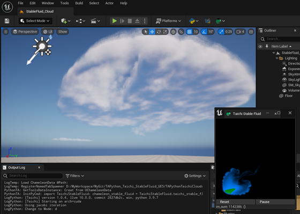Open the green Chameleon tools icon menu

220,21
